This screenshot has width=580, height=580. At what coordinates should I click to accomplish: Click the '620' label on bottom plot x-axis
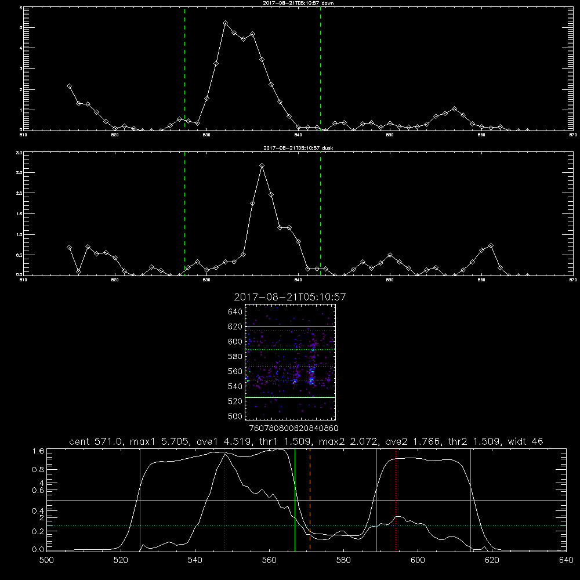pyautogui.click(x=492, y=560)
